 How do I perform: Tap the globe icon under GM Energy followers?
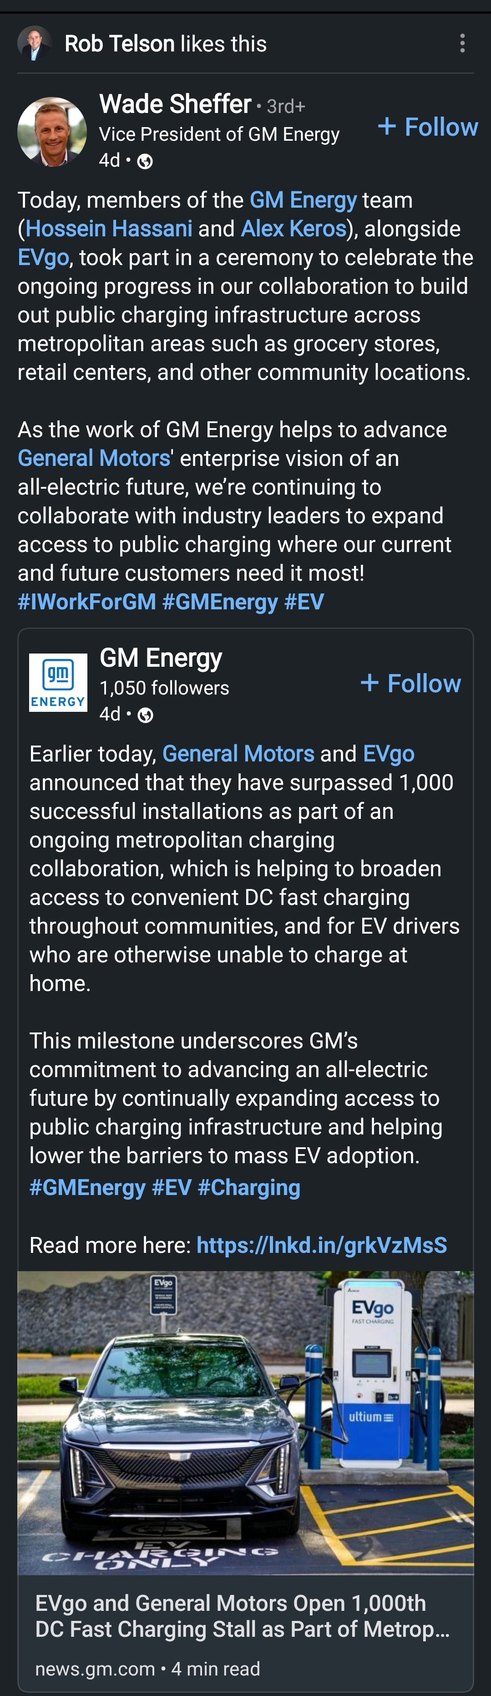coord(146,715)
